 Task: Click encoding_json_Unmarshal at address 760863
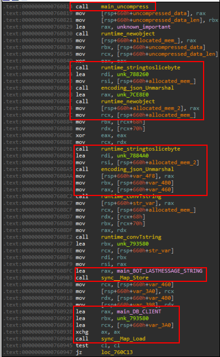click(x=137, y=88)
